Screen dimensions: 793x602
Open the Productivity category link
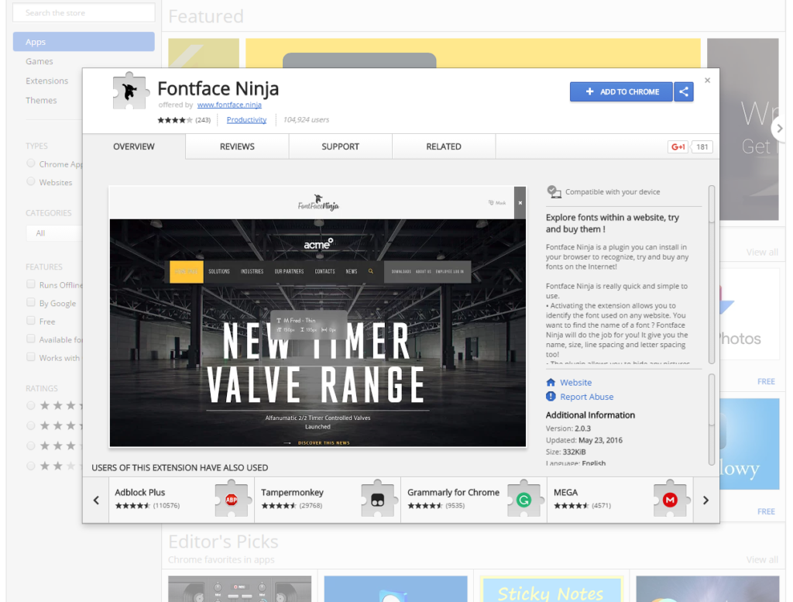pos(246,120)
